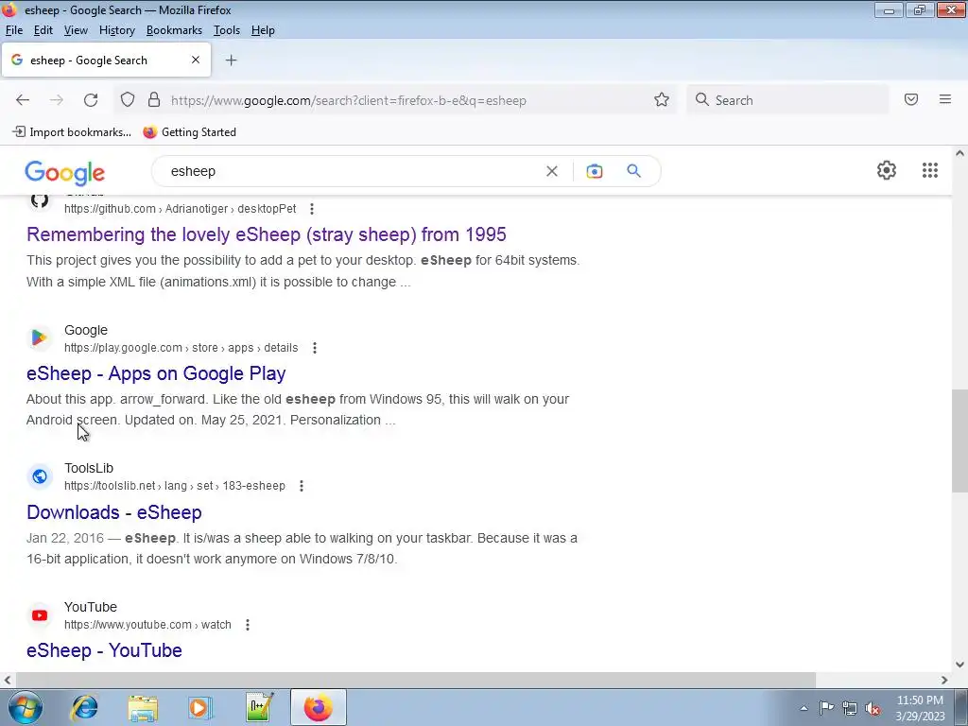Click the scroll right arrow
Viewport: 968px width, 726px height.
944,680
